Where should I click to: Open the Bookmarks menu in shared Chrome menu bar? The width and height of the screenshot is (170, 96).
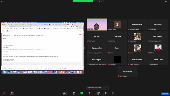(22, 22)
